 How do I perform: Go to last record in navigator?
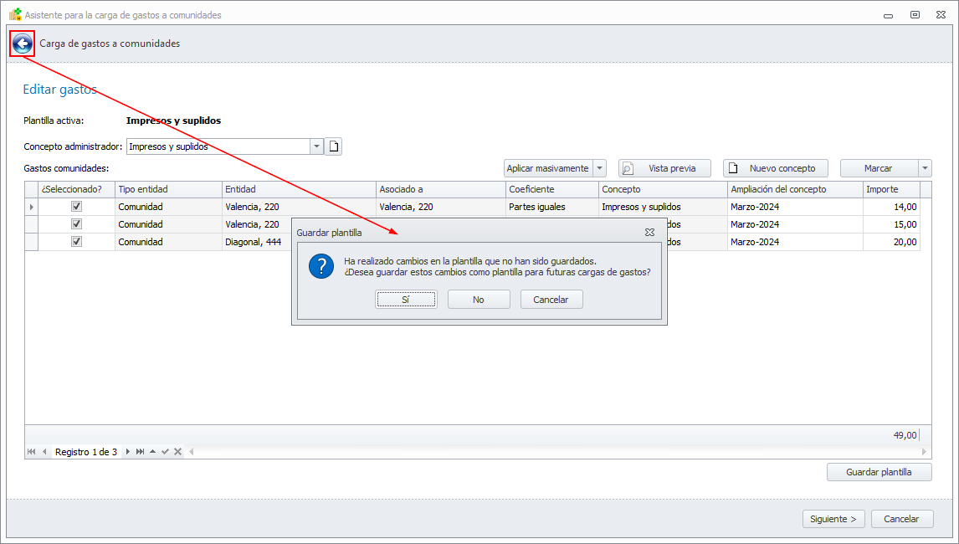tap(140, 452)
